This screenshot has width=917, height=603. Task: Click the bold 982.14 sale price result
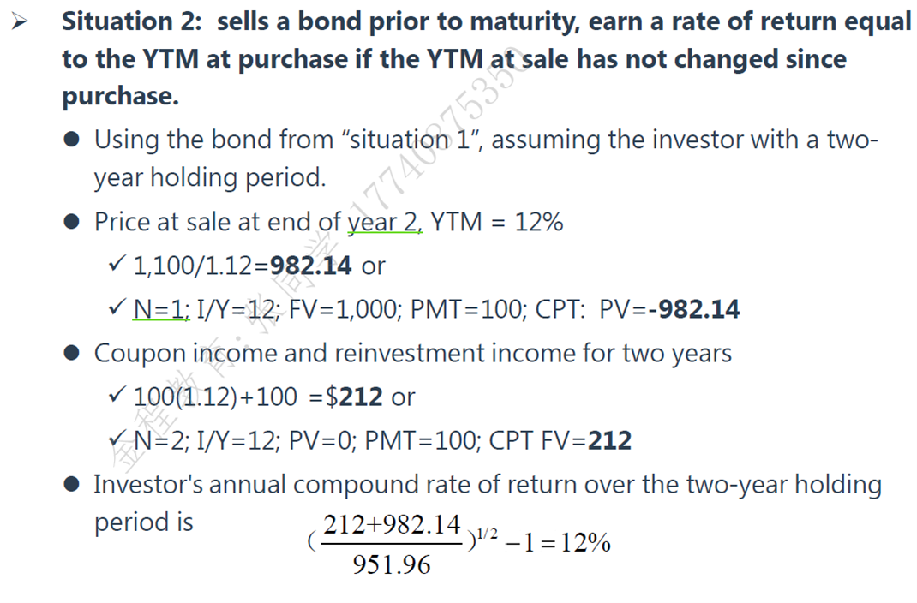[310, 266]
